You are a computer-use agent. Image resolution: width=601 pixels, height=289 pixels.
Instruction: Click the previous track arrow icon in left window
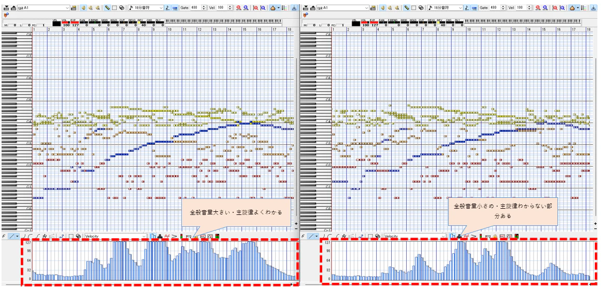6,8
